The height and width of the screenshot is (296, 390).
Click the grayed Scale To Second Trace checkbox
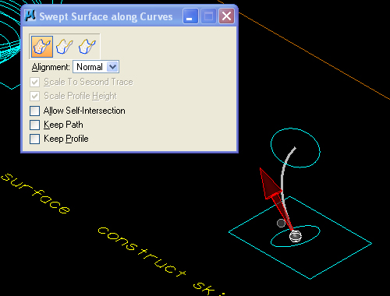click(x=34, y=82)
